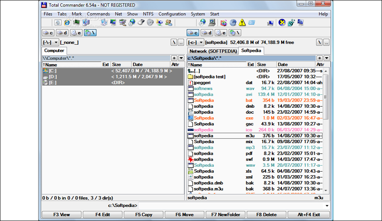This screenshot has height=221, width=382.
Task: Sort right panel by Date column
Action: tap(296, 65)
